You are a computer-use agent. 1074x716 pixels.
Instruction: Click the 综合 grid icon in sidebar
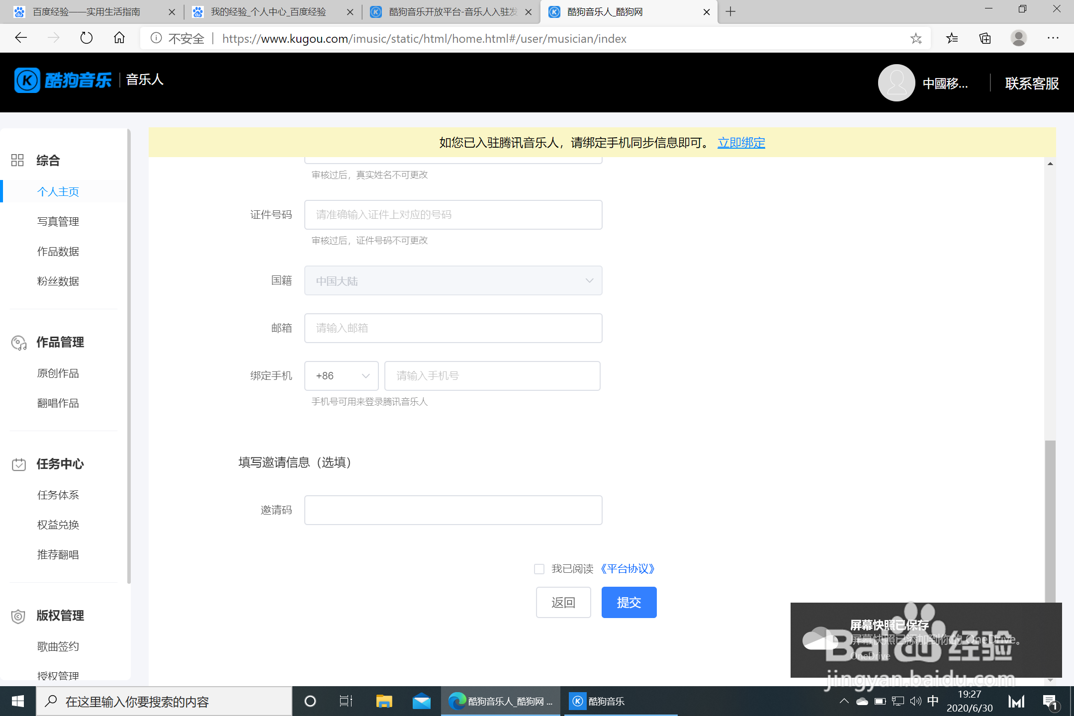pyautogui.click(x=17, y=160)
